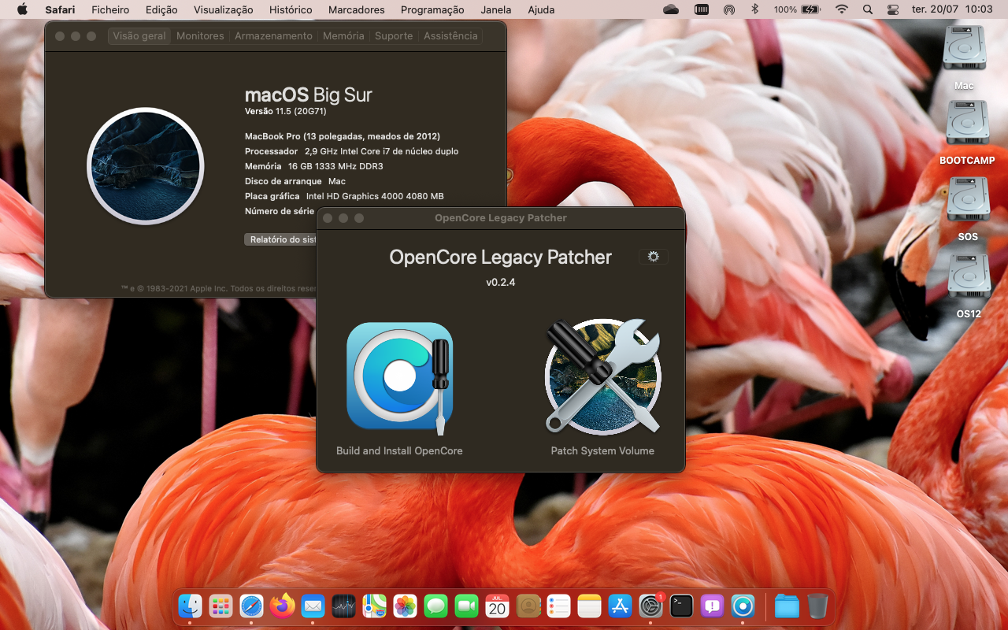1008x630 pixels.
Task: Open Notes from the Dock
Action: [x=589, y=606]
